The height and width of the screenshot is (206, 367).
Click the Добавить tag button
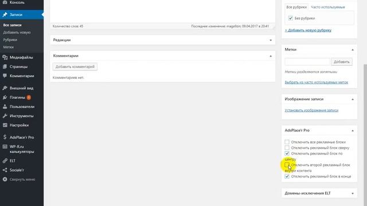[x=342, y=62]
